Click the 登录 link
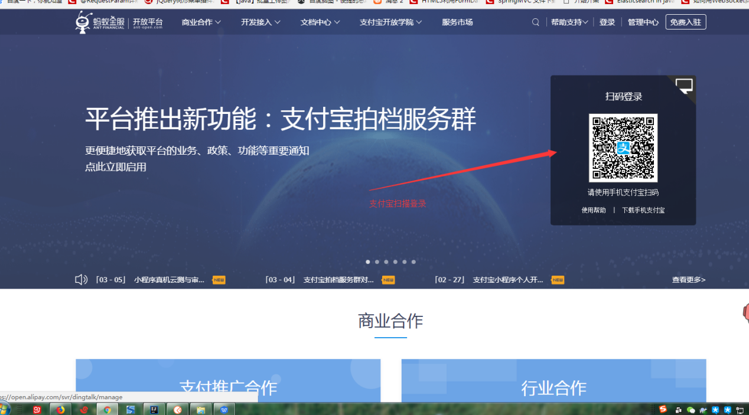This screenshot has width=749, height=415. [x=607, y=22]
